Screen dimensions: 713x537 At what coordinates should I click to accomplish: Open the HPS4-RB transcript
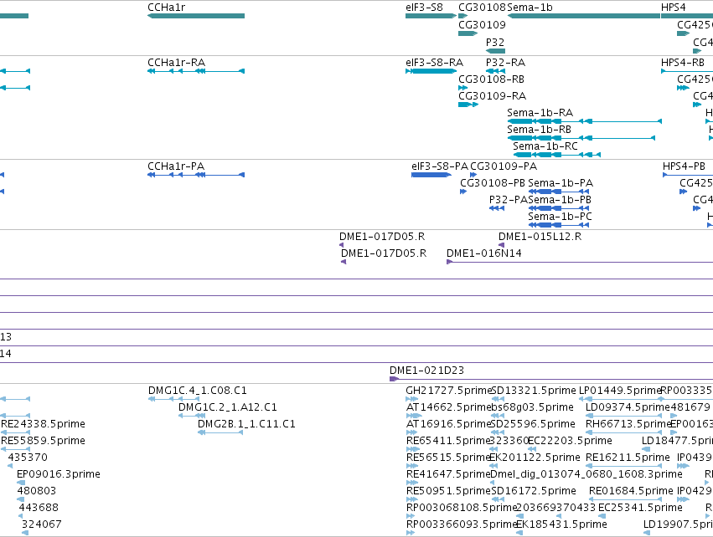click(x=687, y=71)
